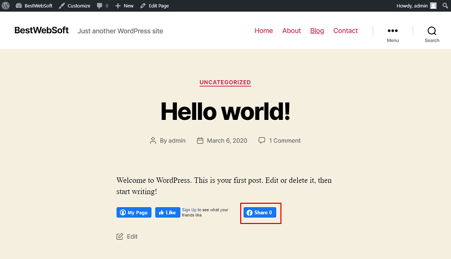Open the site Search toggle
This screenshot has height=259, width=451.
pyautogui.click(x=432, y=34)
